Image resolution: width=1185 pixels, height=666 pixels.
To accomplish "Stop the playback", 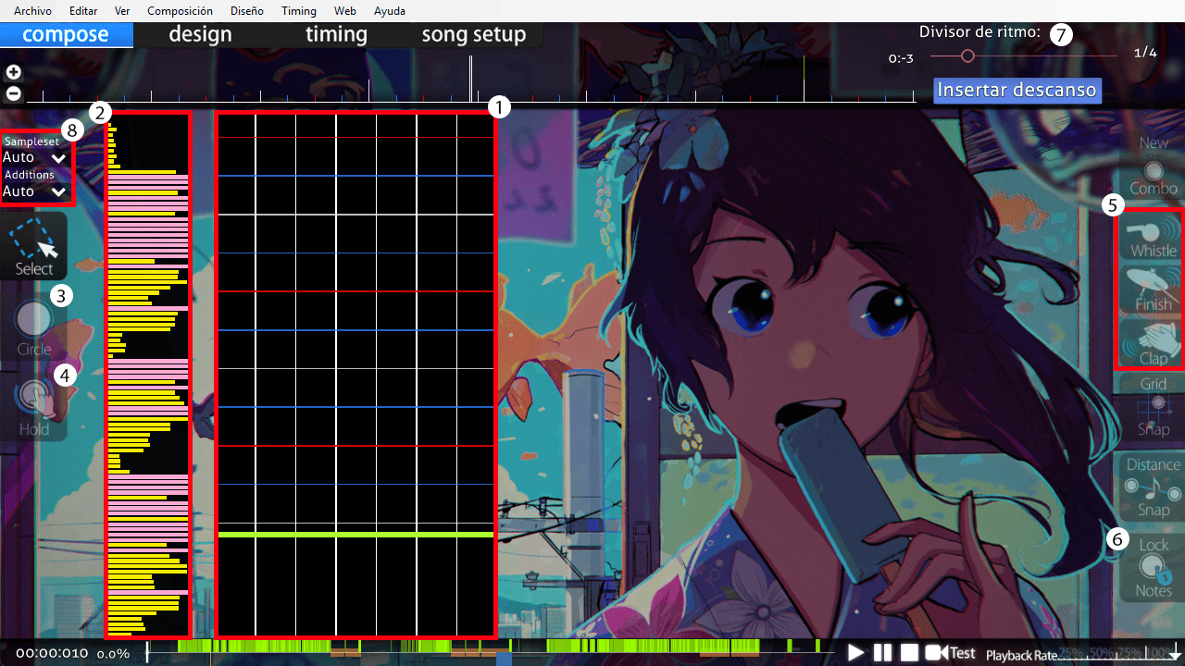I will pos(910,653).
